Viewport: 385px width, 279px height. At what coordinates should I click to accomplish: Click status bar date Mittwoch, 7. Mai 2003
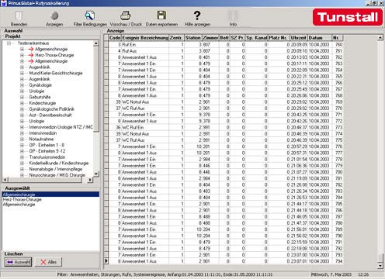point(331,274)
